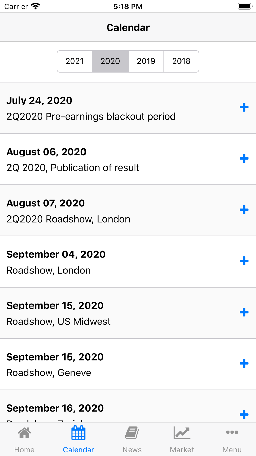256x456 pixels.
Task: Open the Market chart icon
Action: coord(182,433)
